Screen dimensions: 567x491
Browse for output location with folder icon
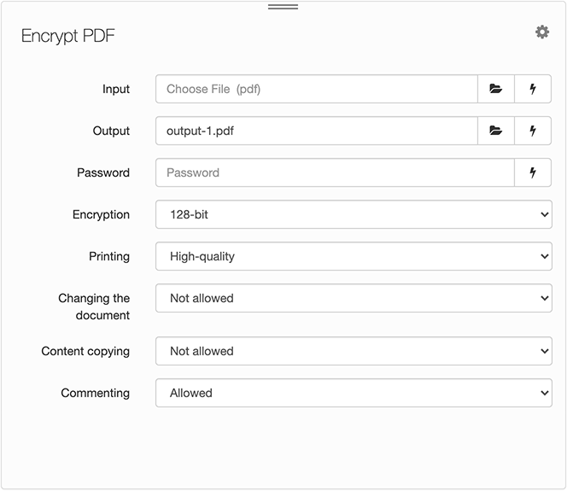(x=496, y=131)
